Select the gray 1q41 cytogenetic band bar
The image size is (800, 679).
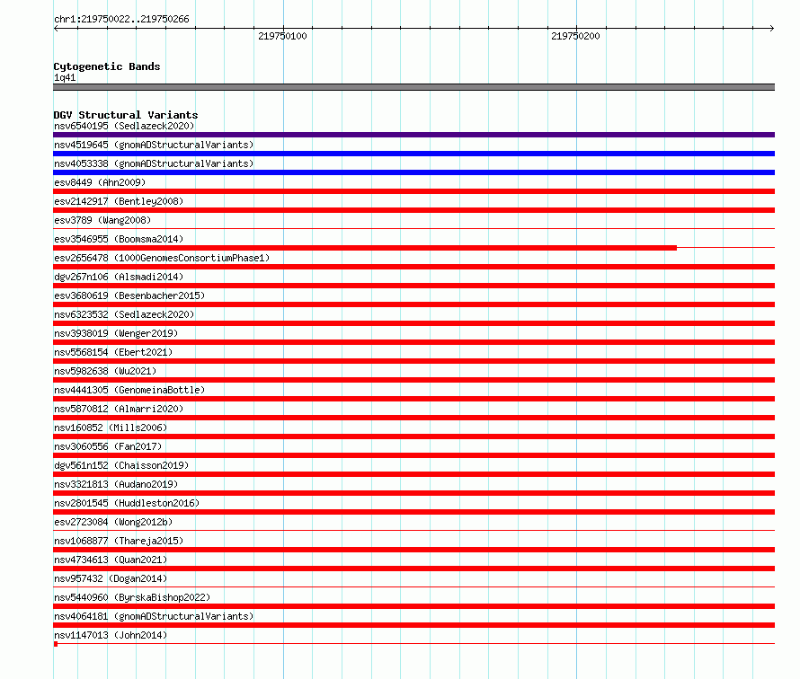[413, 87]
